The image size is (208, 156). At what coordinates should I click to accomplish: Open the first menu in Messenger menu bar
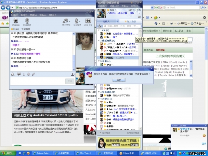(102, 6)
